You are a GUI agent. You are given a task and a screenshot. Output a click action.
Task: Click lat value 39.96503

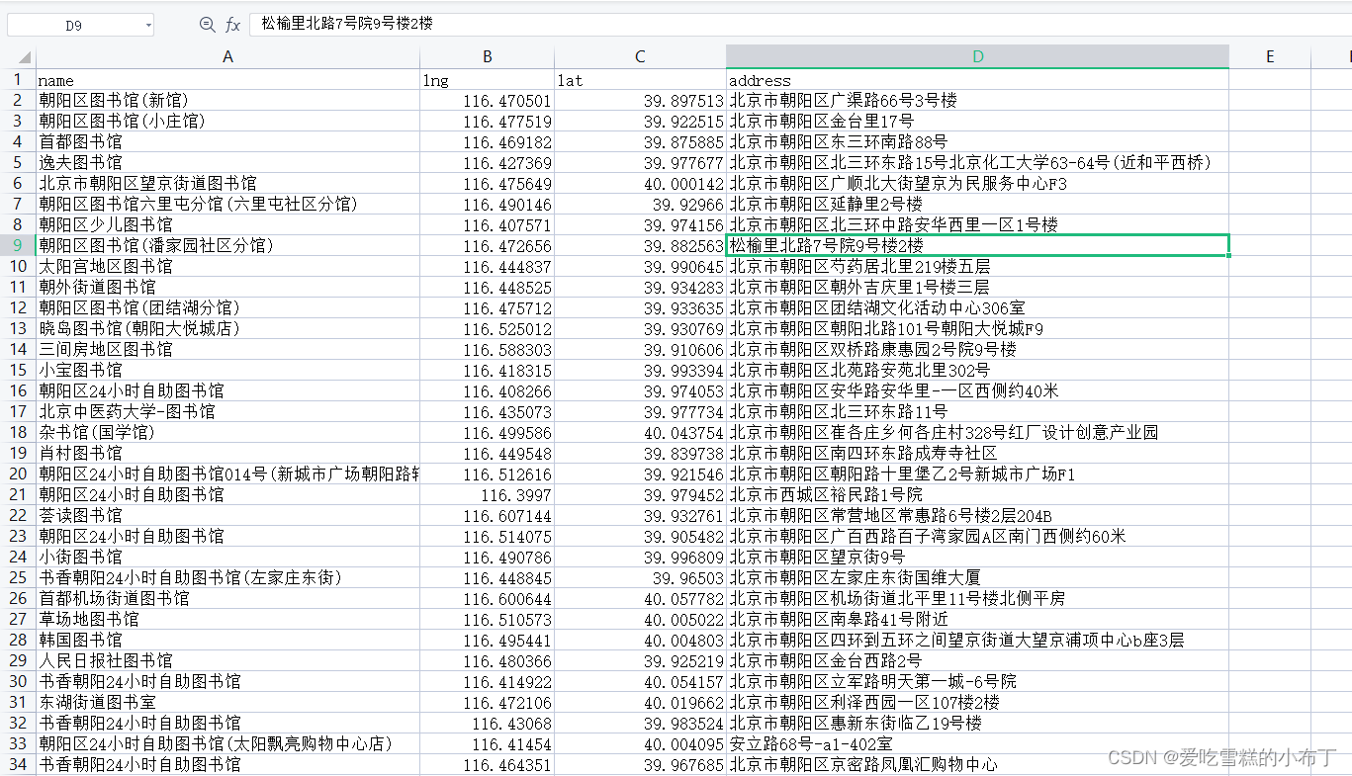(640, 577)
